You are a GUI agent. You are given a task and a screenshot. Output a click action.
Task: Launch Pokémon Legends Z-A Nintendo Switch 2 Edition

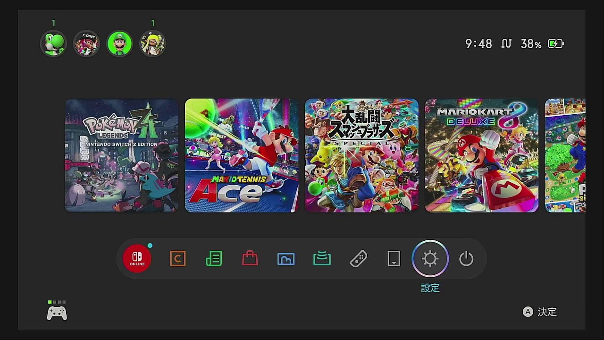[122, 155]
